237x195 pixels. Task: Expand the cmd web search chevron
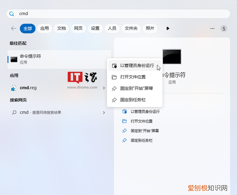104,112
